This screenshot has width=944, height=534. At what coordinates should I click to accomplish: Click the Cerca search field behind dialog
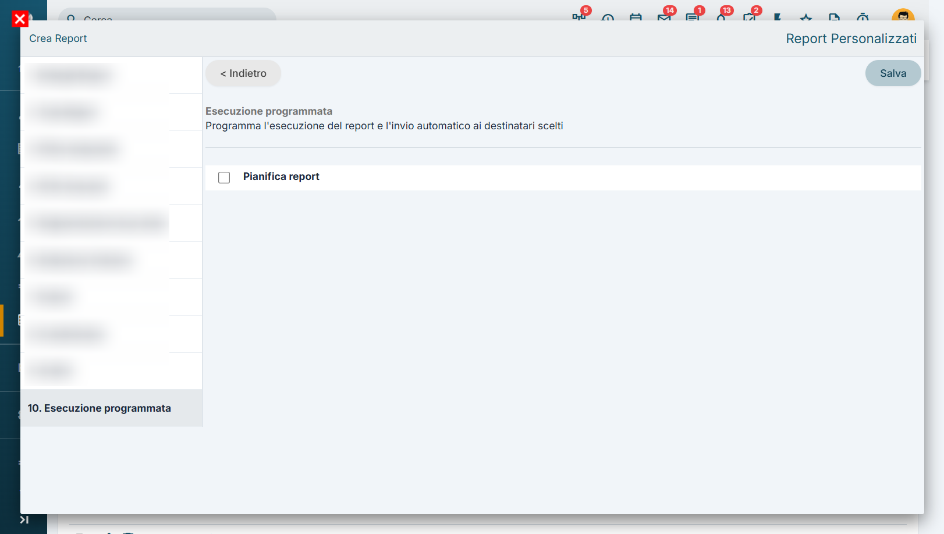pyautogui.click(x=167, y=15)
